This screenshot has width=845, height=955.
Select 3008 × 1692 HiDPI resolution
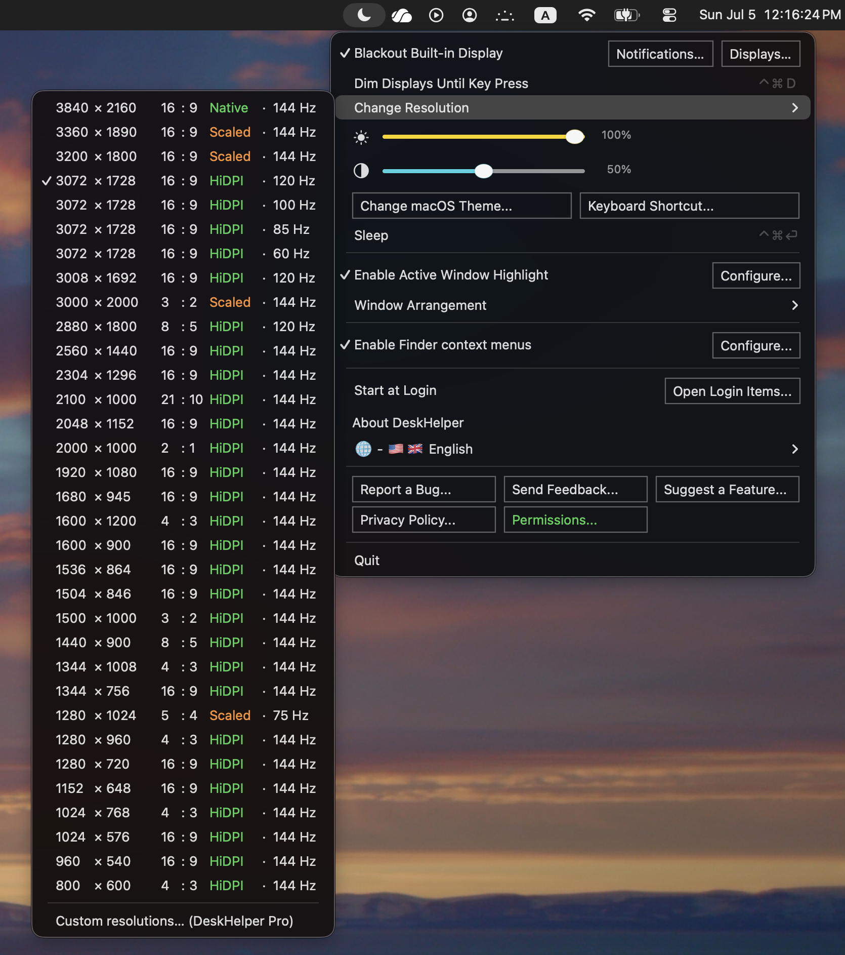183,278
